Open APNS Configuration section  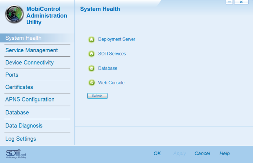pos(30,100)
